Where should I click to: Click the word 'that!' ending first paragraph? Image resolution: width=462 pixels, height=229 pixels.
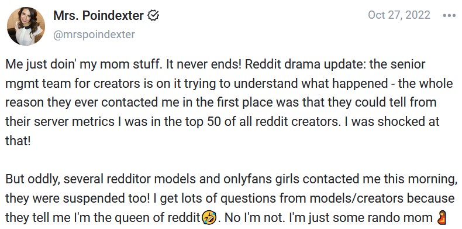18,141
